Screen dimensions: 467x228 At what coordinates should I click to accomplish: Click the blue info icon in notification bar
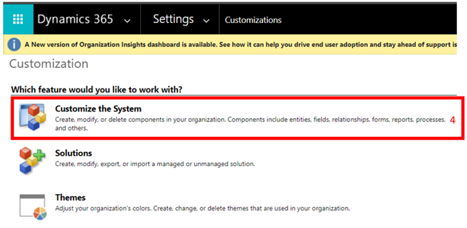point(14,45)
